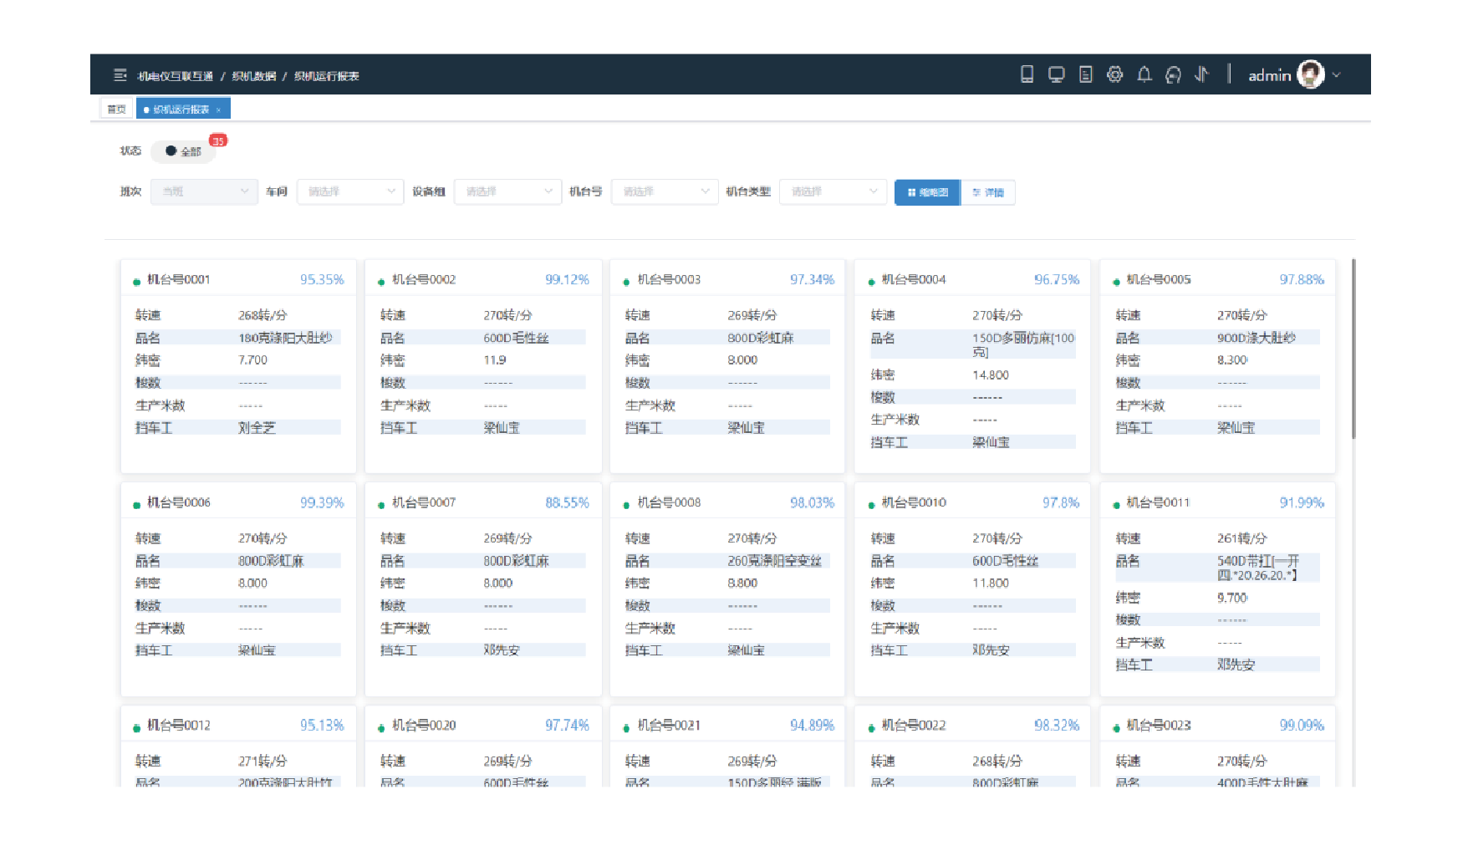Click the green status dot of 机台号0004
This screenshot has height=861, width=1463.
pyautogui.click(x=871, y=282)
